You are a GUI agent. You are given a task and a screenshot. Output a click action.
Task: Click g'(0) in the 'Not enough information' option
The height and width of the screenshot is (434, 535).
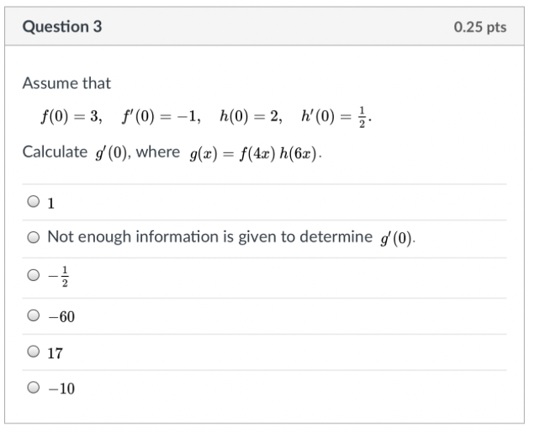[x=395, y=238]
